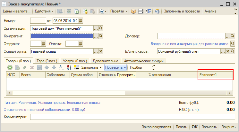This screenshot has width=239, height=132.
Task: Click the copy document with plus icon
Action: [76, 11]
